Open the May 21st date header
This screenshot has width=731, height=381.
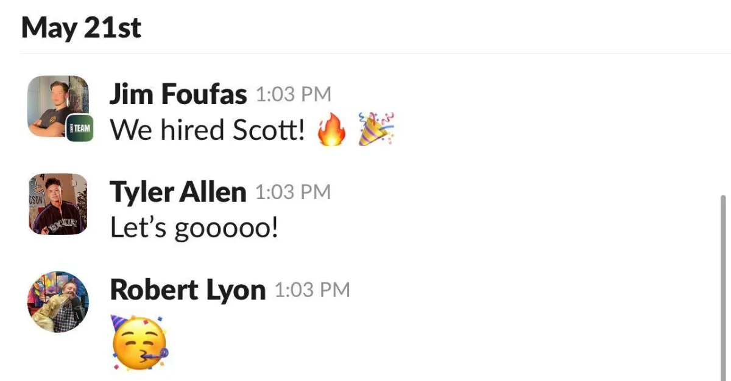(82, 27)
